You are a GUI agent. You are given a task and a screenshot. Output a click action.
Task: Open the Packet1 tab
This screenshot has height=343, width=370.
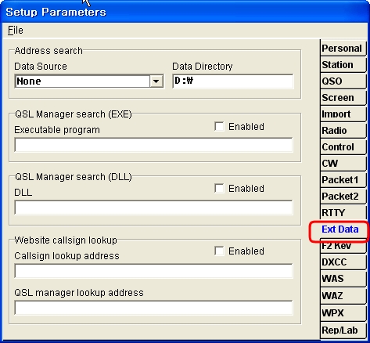(343, 180)
